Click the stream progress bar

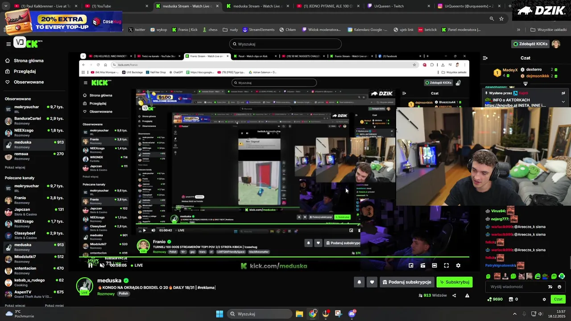(274, 257)
